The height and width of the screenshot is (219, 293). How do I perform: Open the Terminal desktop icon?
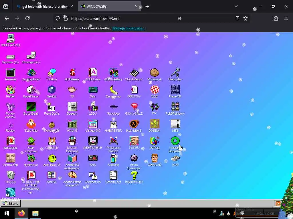click(11, 75)
